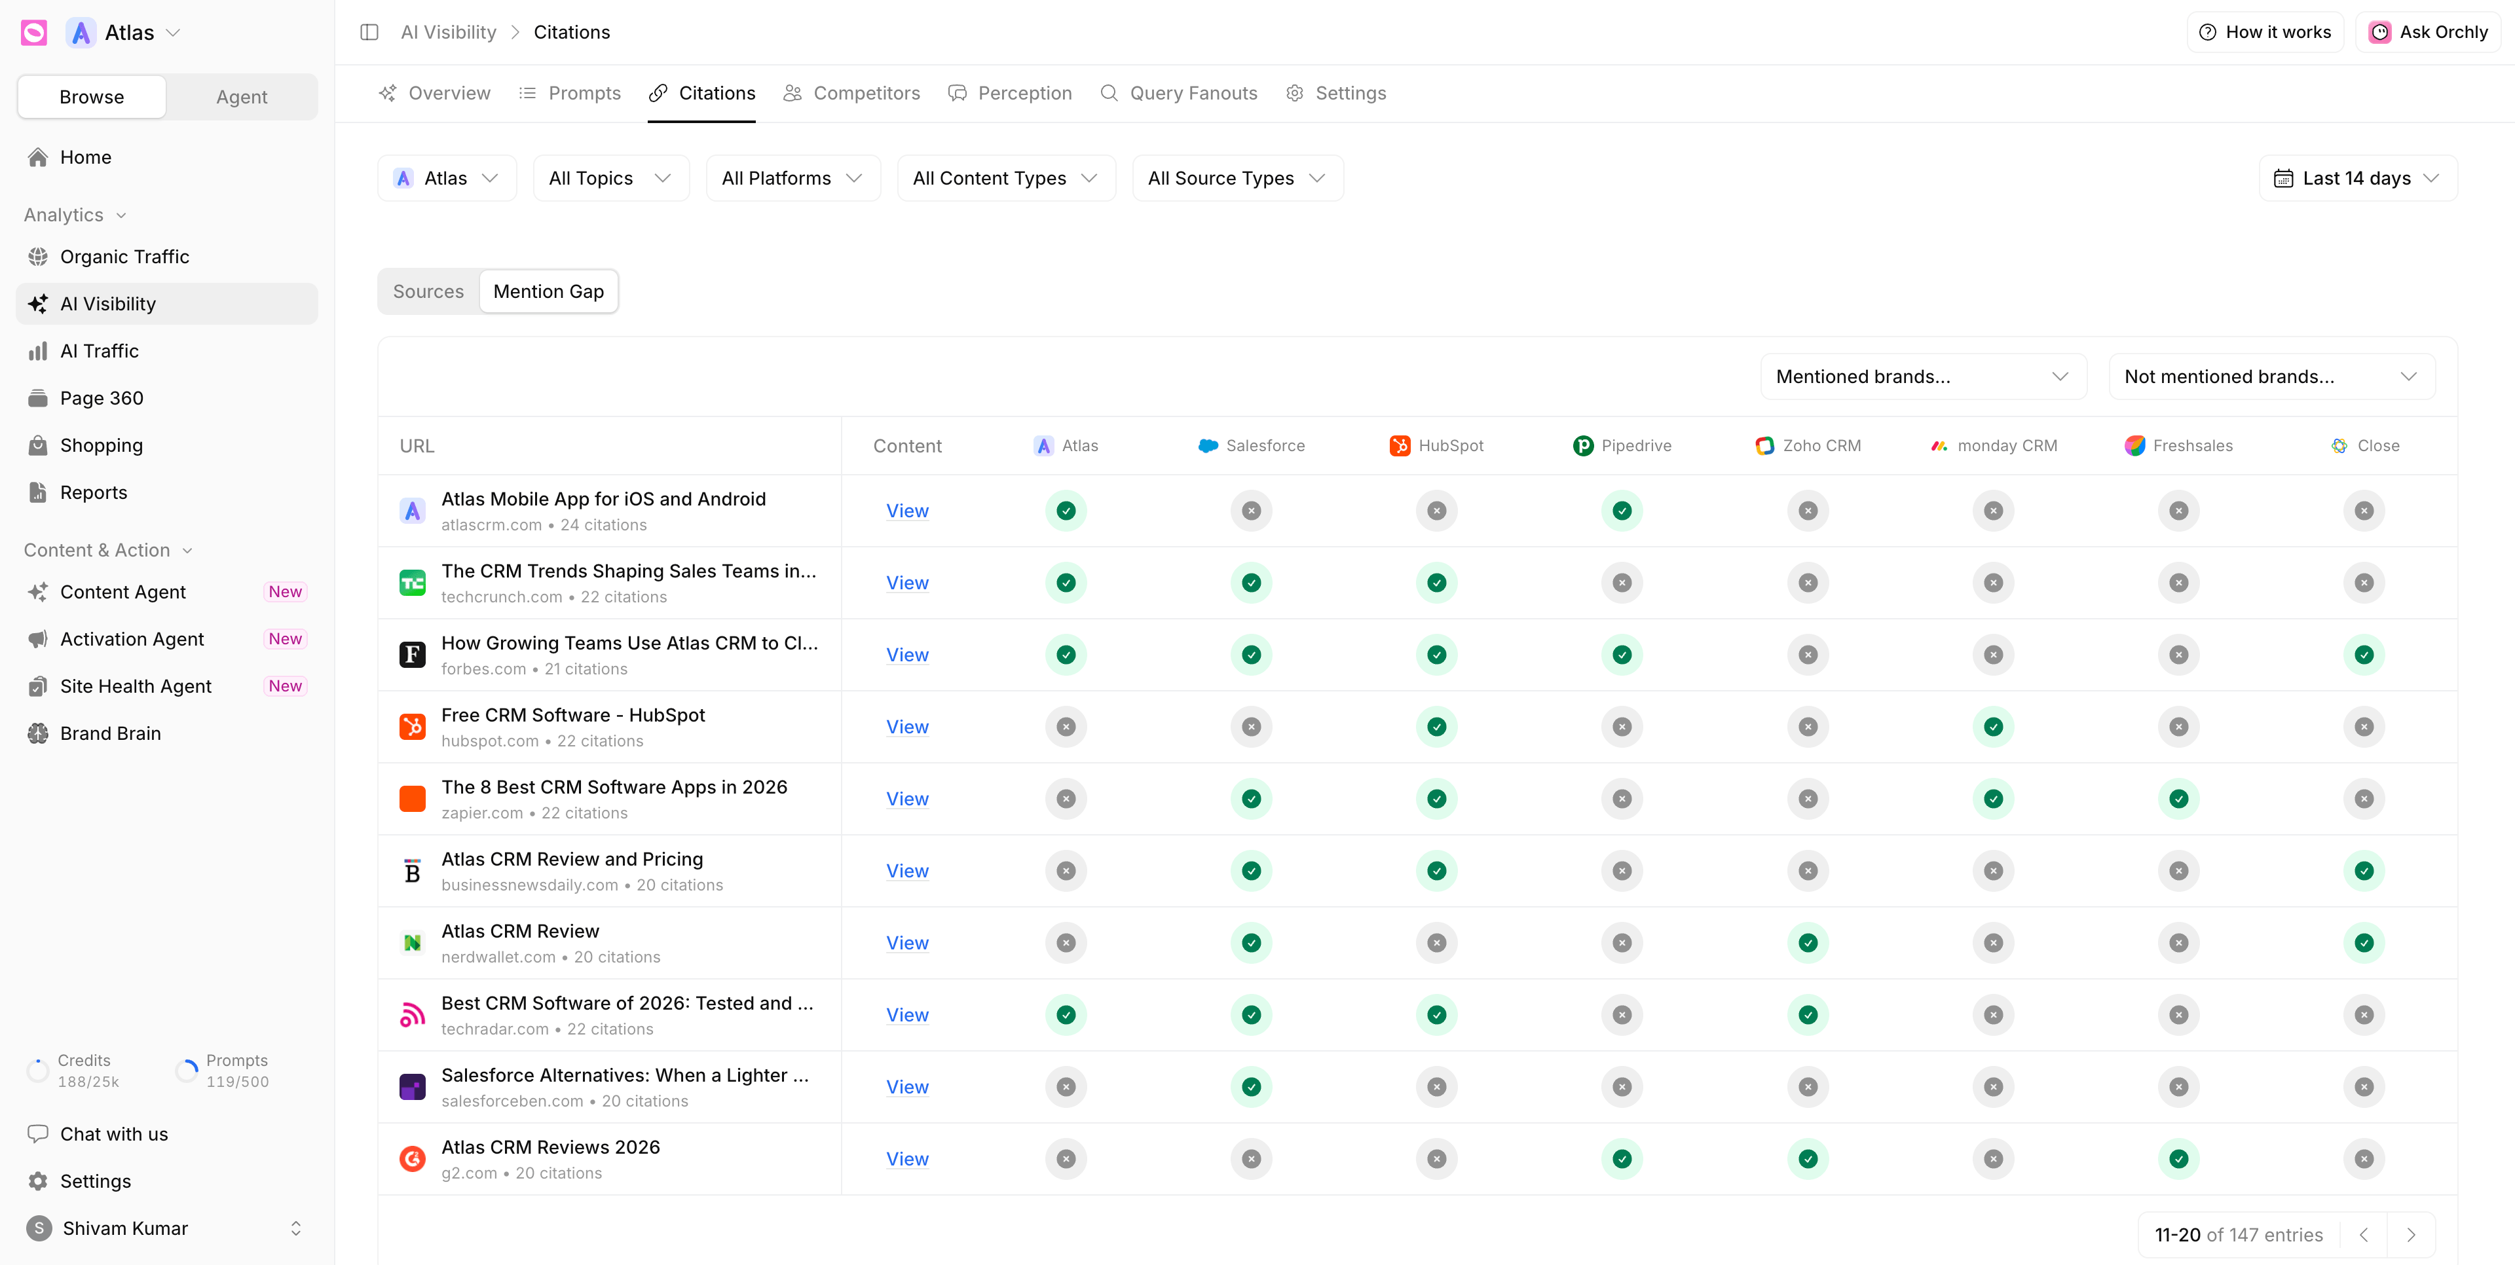The image size is (2515, 1265).
Task: Expand All Source Types dropdown
Action: coord(1237,177)
